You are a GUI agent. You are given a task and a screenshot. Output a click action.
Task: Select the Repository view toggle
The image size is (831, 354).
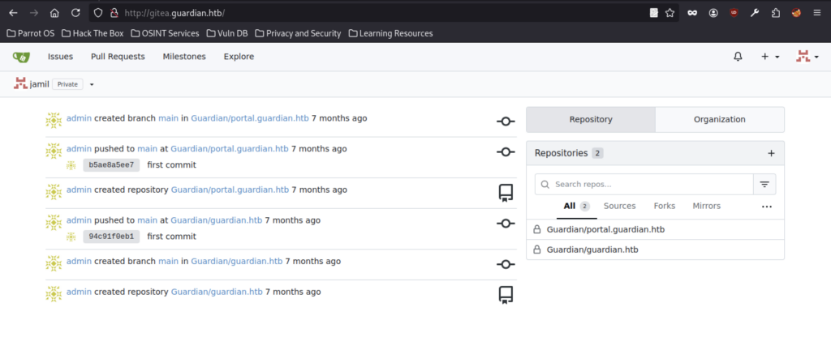tap(590, 119)
